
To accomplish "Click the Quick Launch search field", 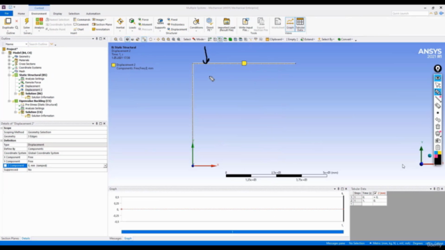I will 410,13.
